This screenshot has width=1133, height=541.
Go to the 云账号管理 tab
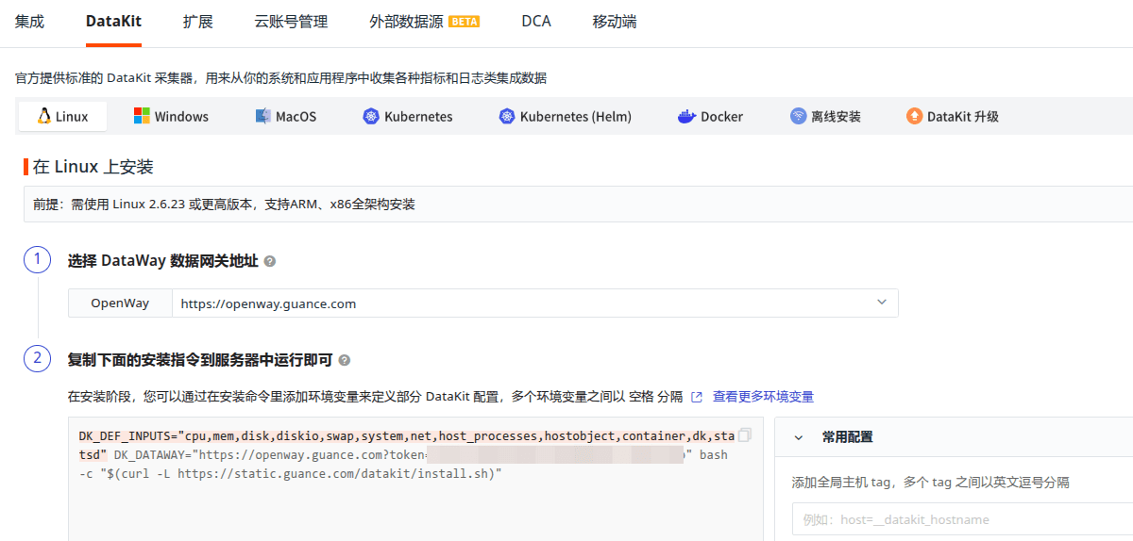[291, 21]
